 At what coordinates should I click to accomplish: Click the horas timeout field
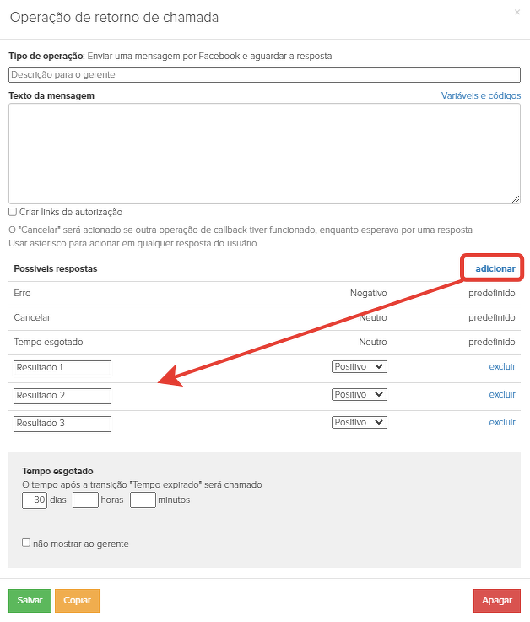coord(86,500)
